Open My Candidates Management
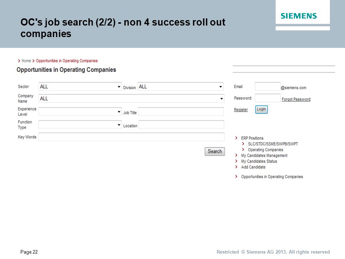 [x=264, y=155]
